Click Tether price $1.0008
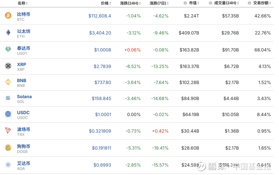The image size is (279, 175). click(103, 50)
